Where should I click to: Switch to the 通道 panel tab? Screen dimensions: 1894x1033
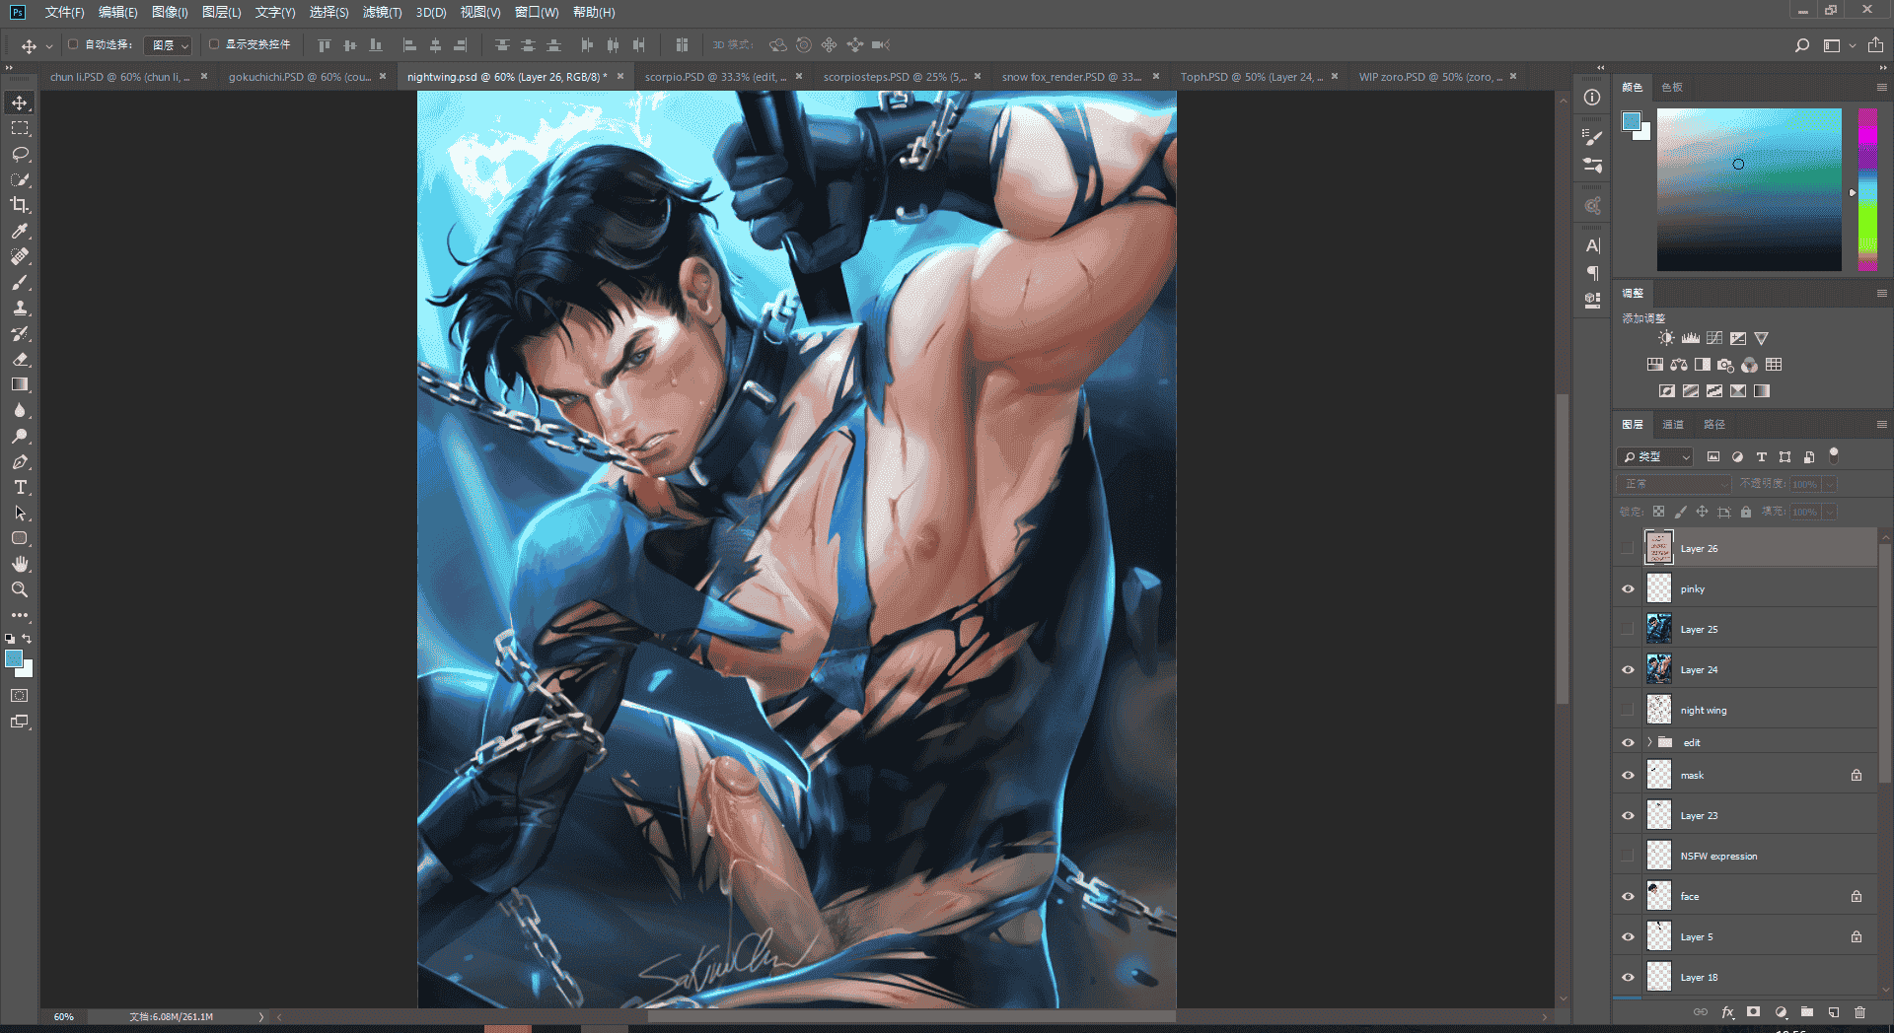click(x=1673, y=424)
